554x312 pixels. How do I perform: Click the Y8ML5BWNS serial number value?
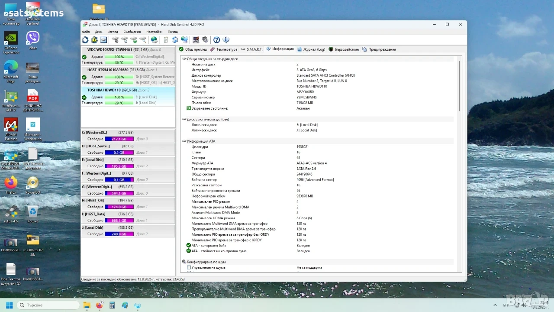point(306,97)
